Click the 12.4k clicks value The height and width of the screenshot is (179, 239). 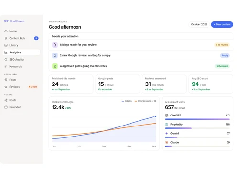click(58, 107)
